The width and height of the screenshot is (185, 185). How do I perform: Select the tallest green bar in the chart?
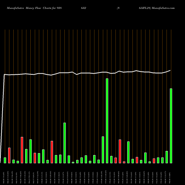click(x=107, y=121)
